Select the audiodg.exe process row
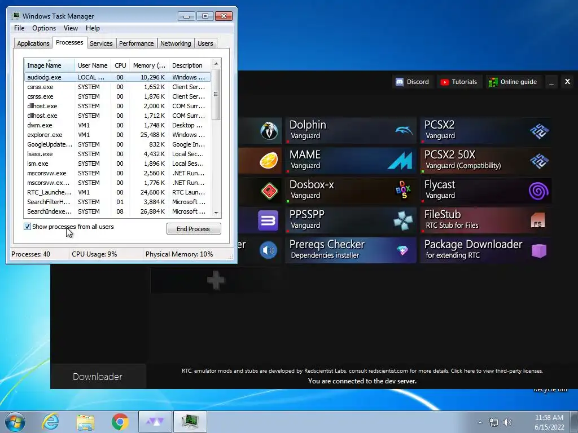This screenshot has height=433, width=578. (x=117, y=77)
